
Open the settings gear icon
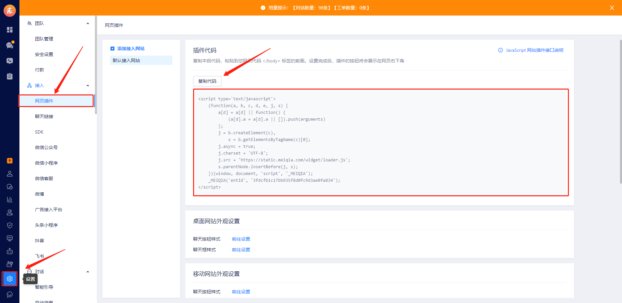[10, 279]
